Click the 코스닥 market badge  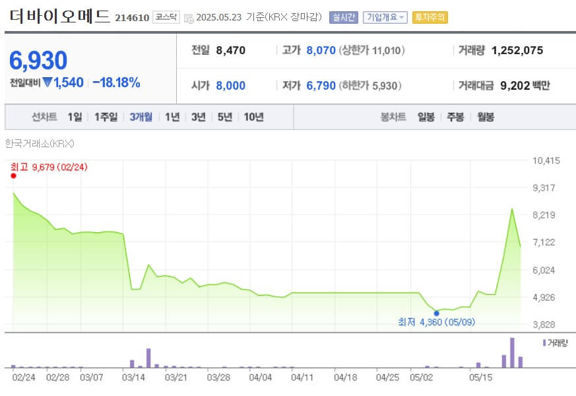coord(166,18)
